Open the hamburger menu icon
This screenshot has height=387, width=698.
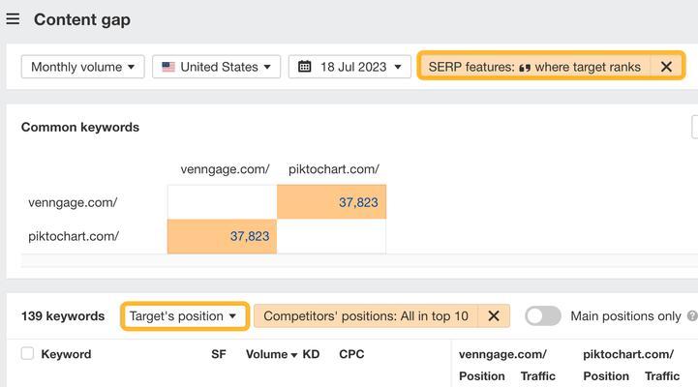pyautogui.click(x=13, y=19)
